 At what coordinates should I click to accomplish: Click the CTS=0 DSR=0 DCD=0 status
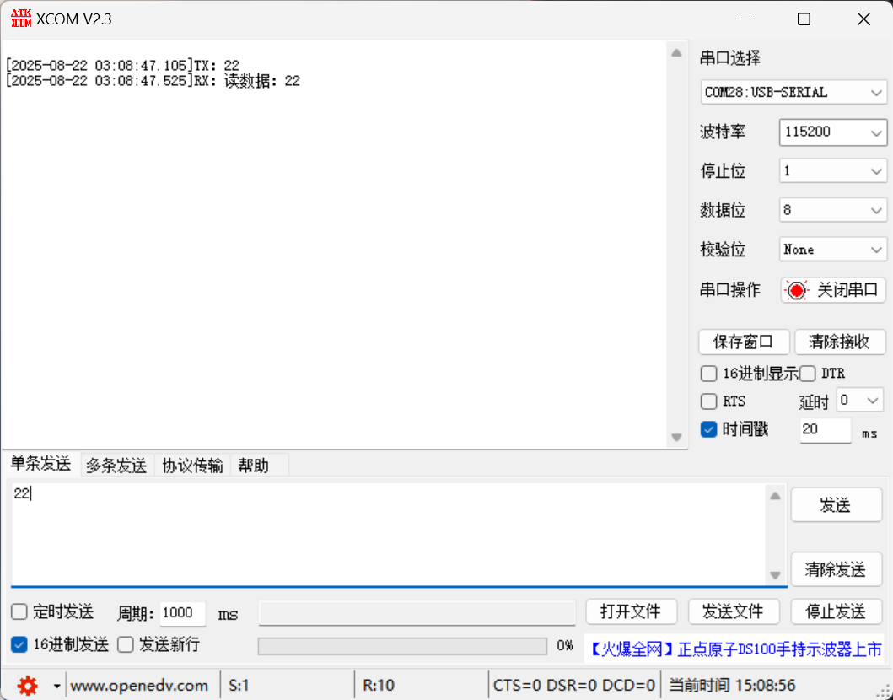tap(574, 685)
